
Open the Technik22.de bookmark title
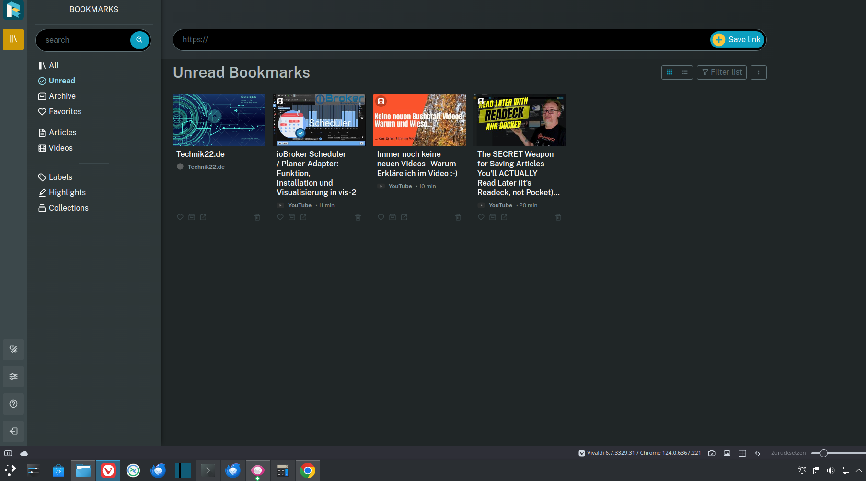click(200, 154)
